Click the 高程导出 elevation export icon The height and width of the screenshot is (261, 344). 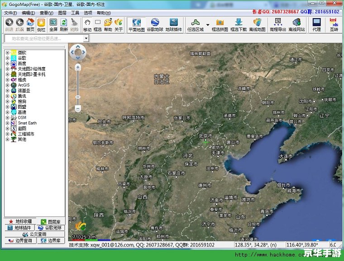tap(278, 24)
